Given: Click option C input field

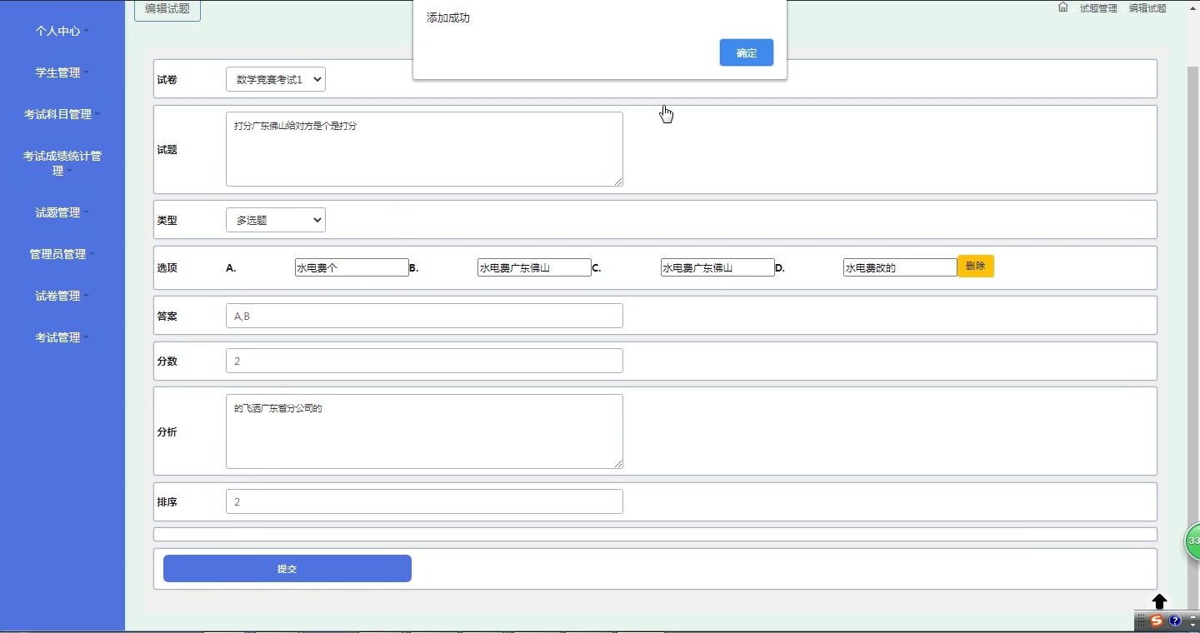Looking at the screenshot, I should pyautogui.click(x=717, y=267).
